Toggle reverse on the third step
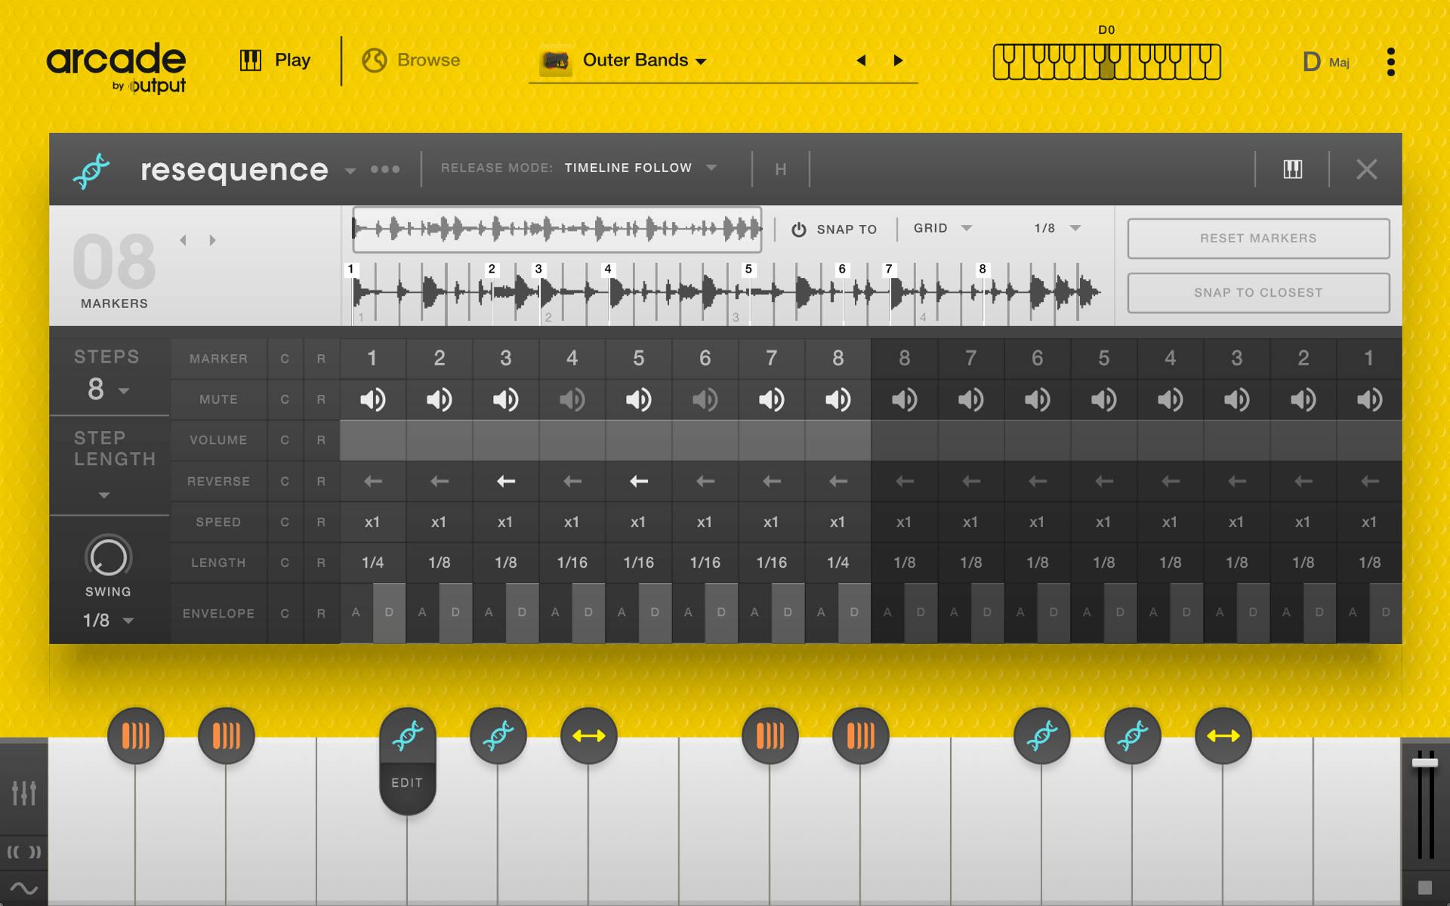Screen dimensions: 1450x906 506,481
